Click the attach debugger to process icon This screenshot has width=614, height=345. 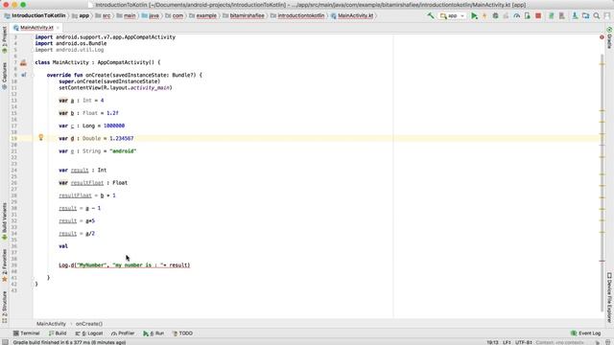528,15
